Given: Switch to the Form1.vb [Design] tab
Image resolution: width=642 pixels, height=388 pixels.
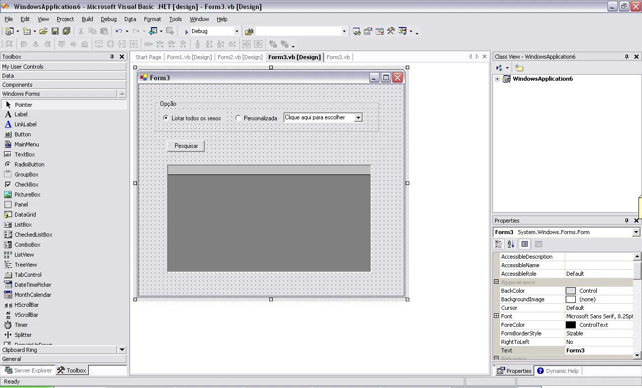Looking at the screenshot, I should point(189,57).
